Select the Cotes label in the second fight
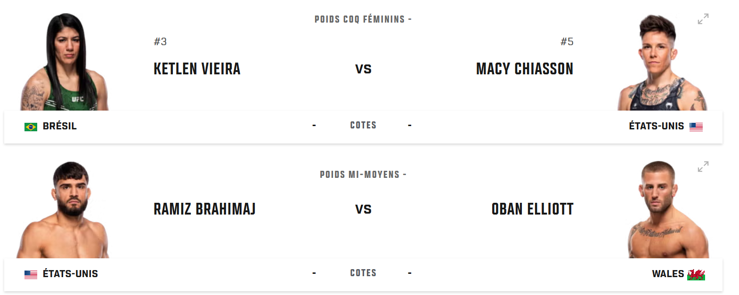Image resolution: width=739 pixels, height=295 pixels. point(363,273)
